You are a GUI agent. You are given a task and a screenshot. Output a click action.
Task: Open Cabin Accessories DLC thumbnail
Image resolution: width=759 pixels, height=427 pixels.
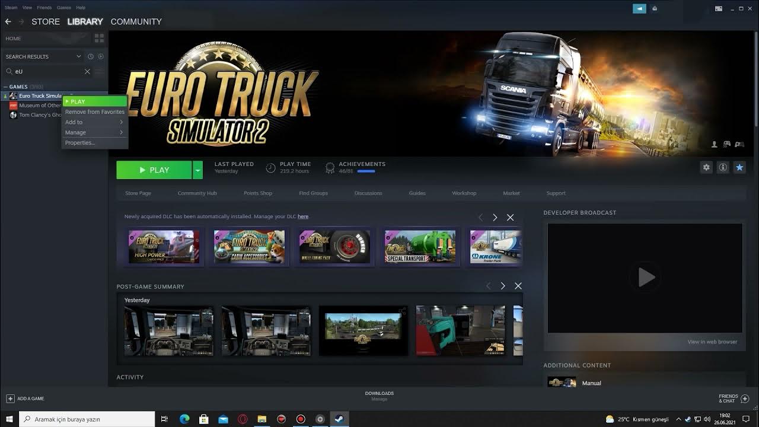249,247
